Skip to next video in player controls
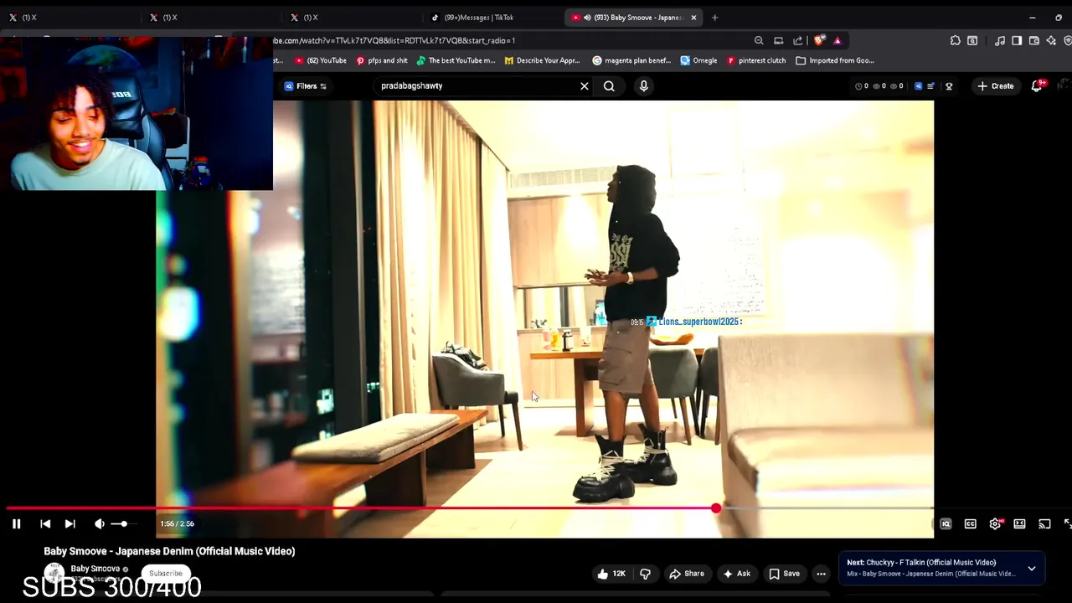This screenshot has height=603, width=1072. tap(70, 523)
